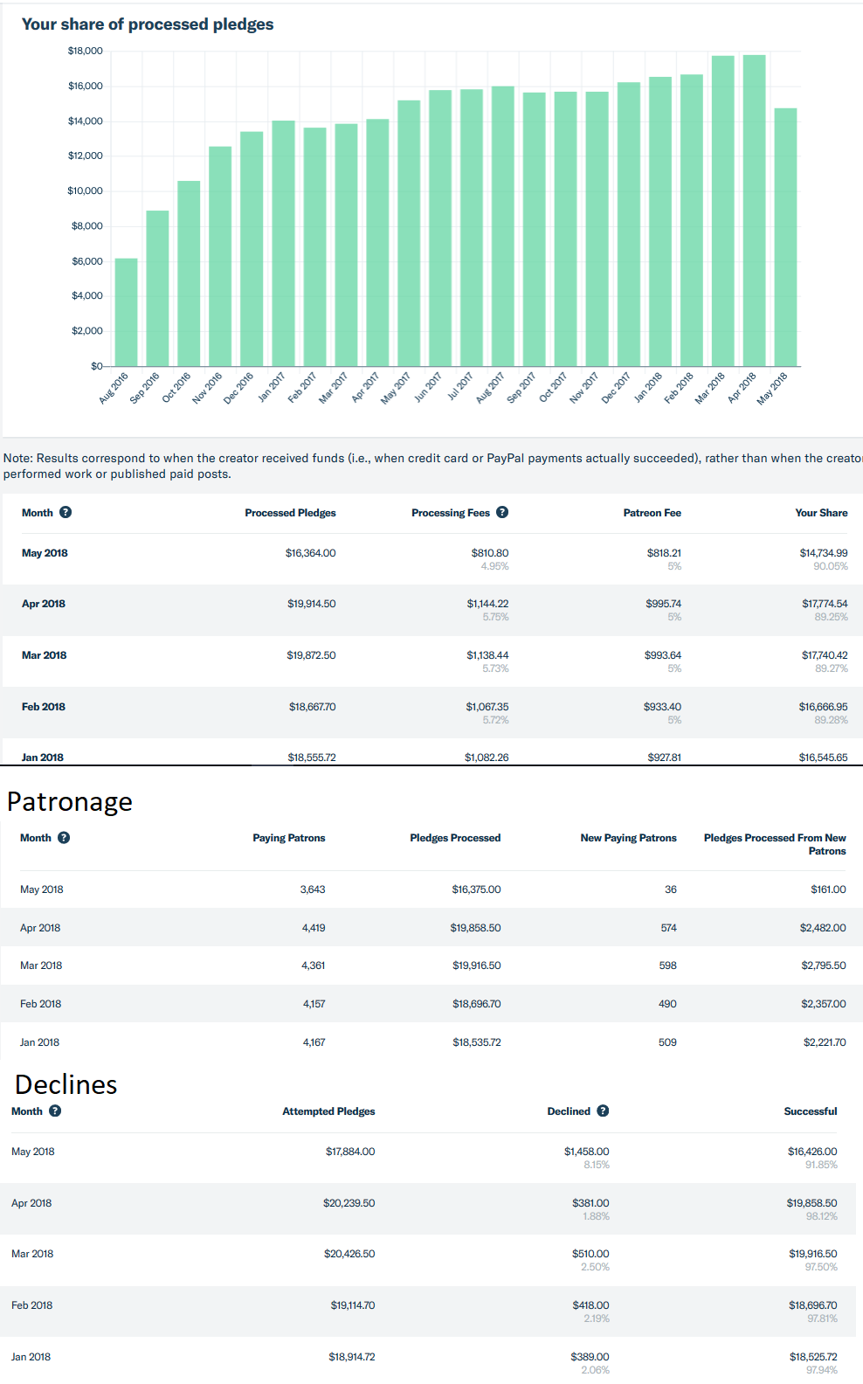
Task: Click the Successful column header under Declines
Action: [x=810, y=1111]
